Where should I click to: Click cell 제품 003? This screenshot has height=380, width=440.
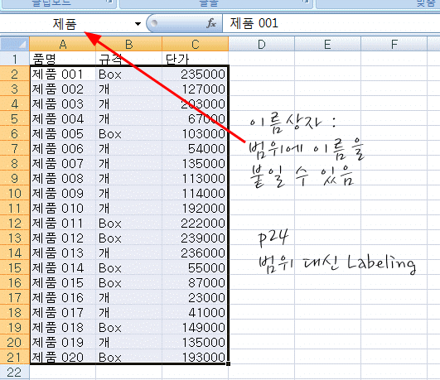click(63, 103)
